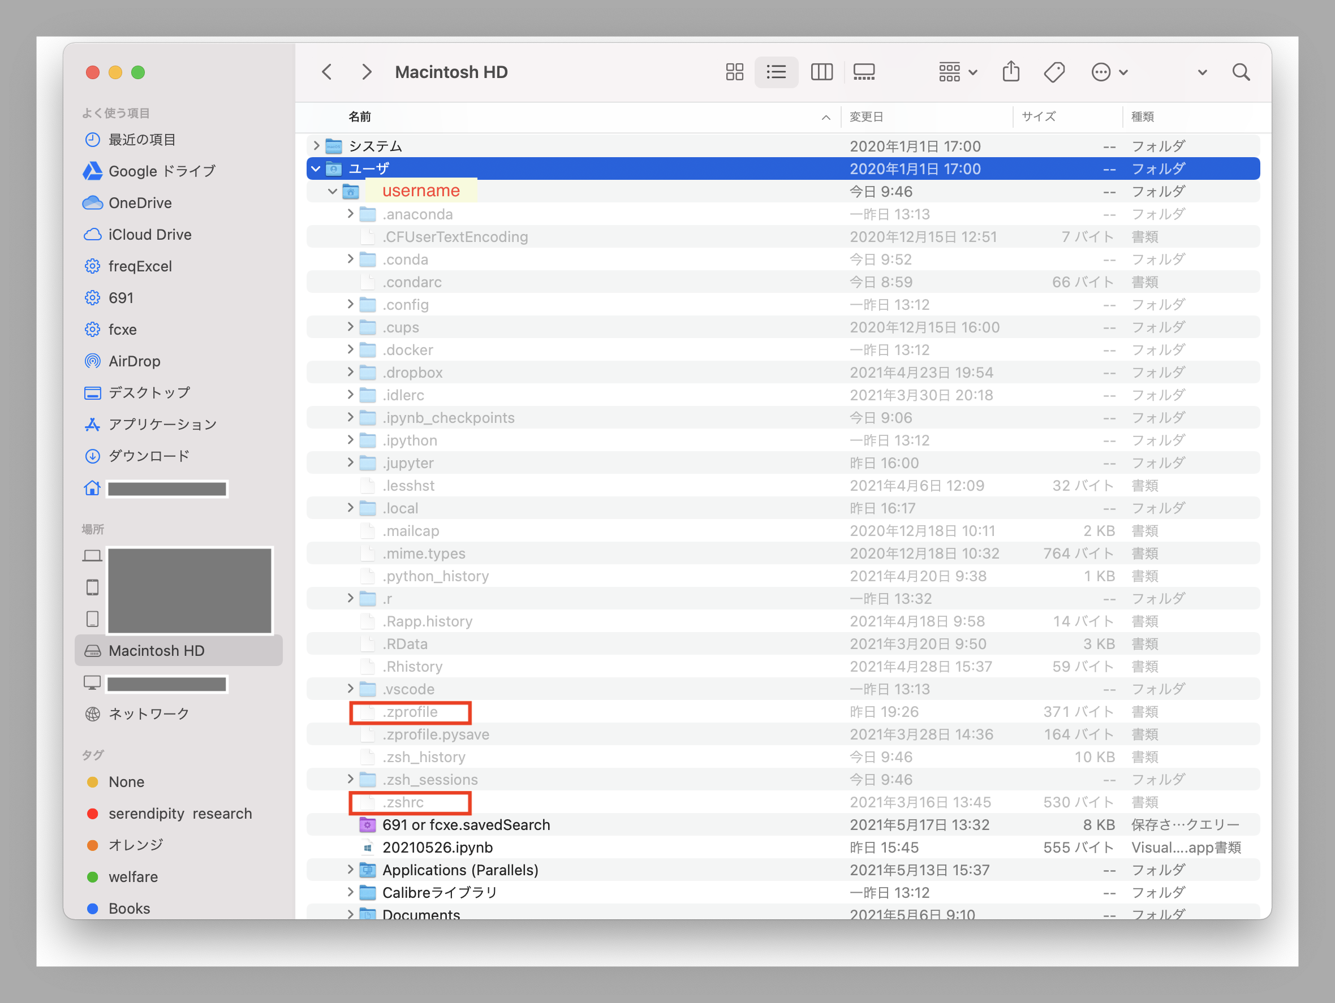Select the red serendipity research tag
This screenshot has height=1003, width=1335.
point(180,814)
